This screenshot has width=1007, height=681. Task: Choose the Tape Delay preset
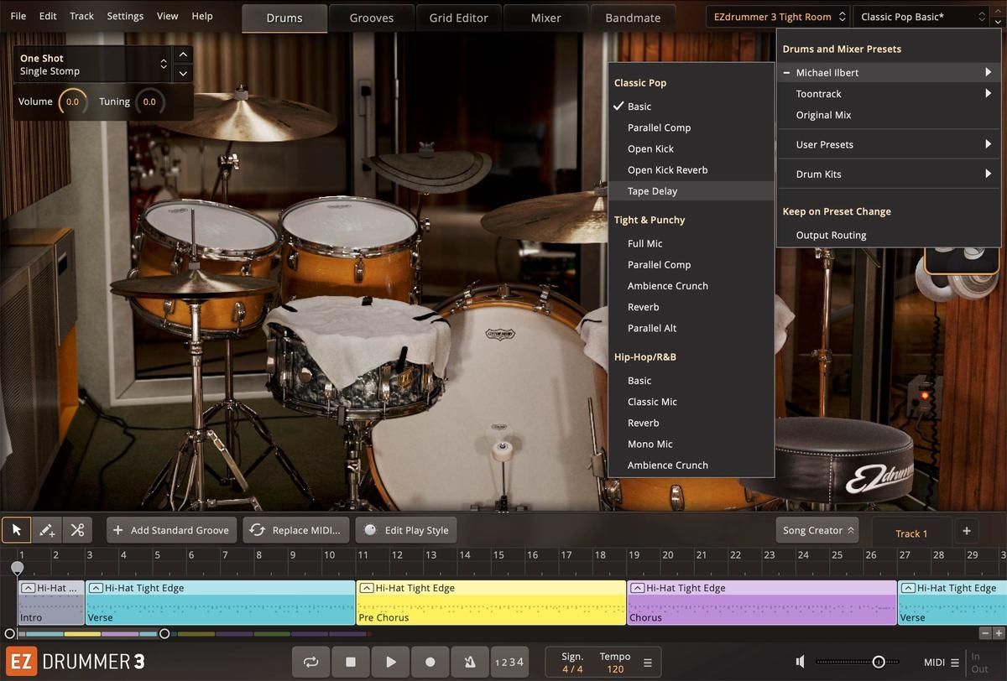point(652,191)
